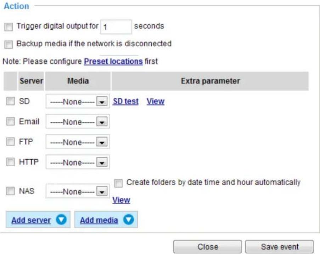The width and height of the screenshot is (320, 254).
Task: Click the Save event button
Action: [x=279, y=247]
